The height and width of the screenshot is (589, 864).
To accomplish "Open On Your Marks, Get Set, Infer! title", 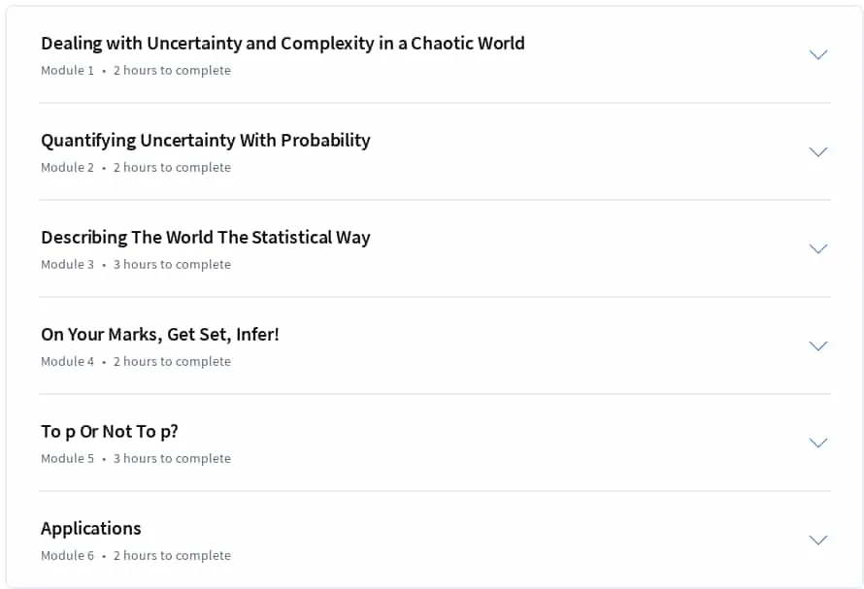I will tap(160, 335).
